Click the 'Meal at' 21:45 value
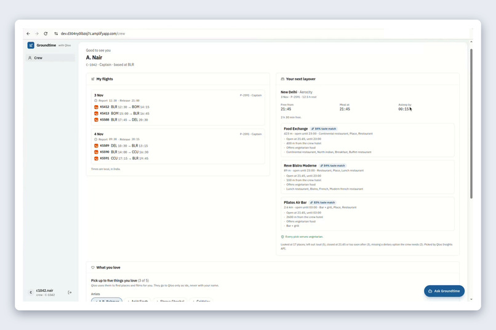Viewport: 496px width, 330px height. tap(345, 109)
